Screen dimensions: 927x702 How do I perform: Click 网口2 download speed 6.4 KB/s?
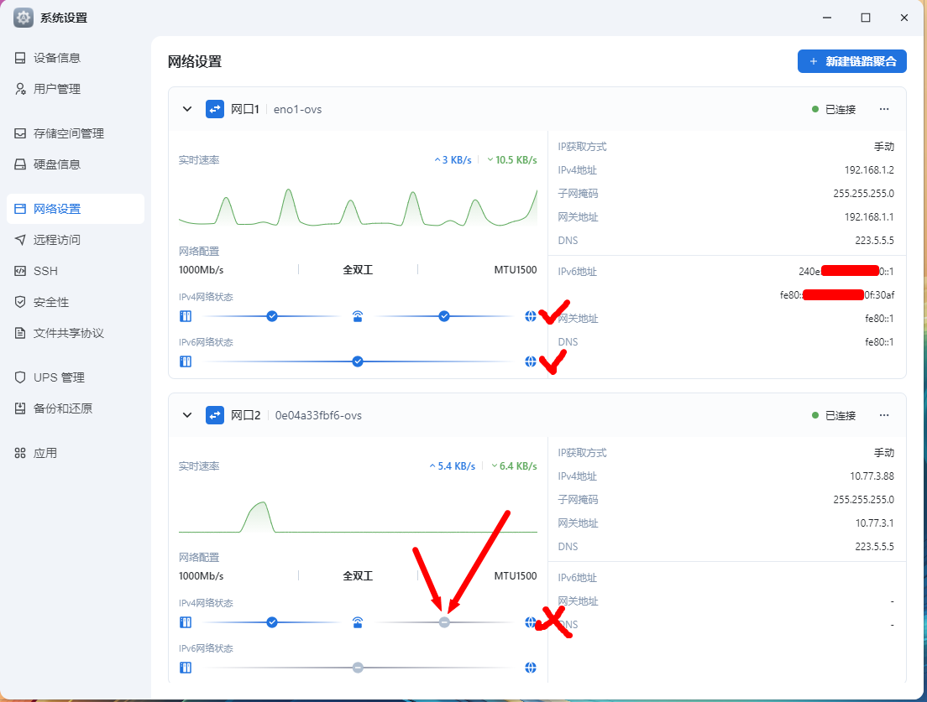[x=515, y=465]
